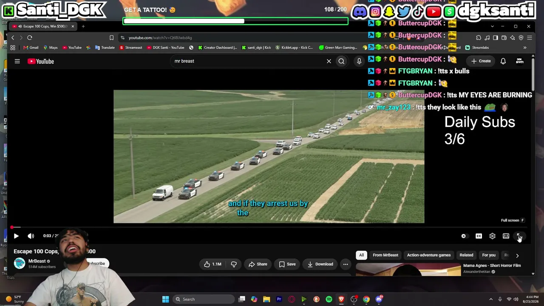Bookmark this page in the address bar
The image size is (544, 306).
click(x=111, y=38)
